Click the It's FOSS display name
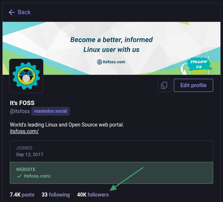This screenshot has height=202, width=223. 22,103
